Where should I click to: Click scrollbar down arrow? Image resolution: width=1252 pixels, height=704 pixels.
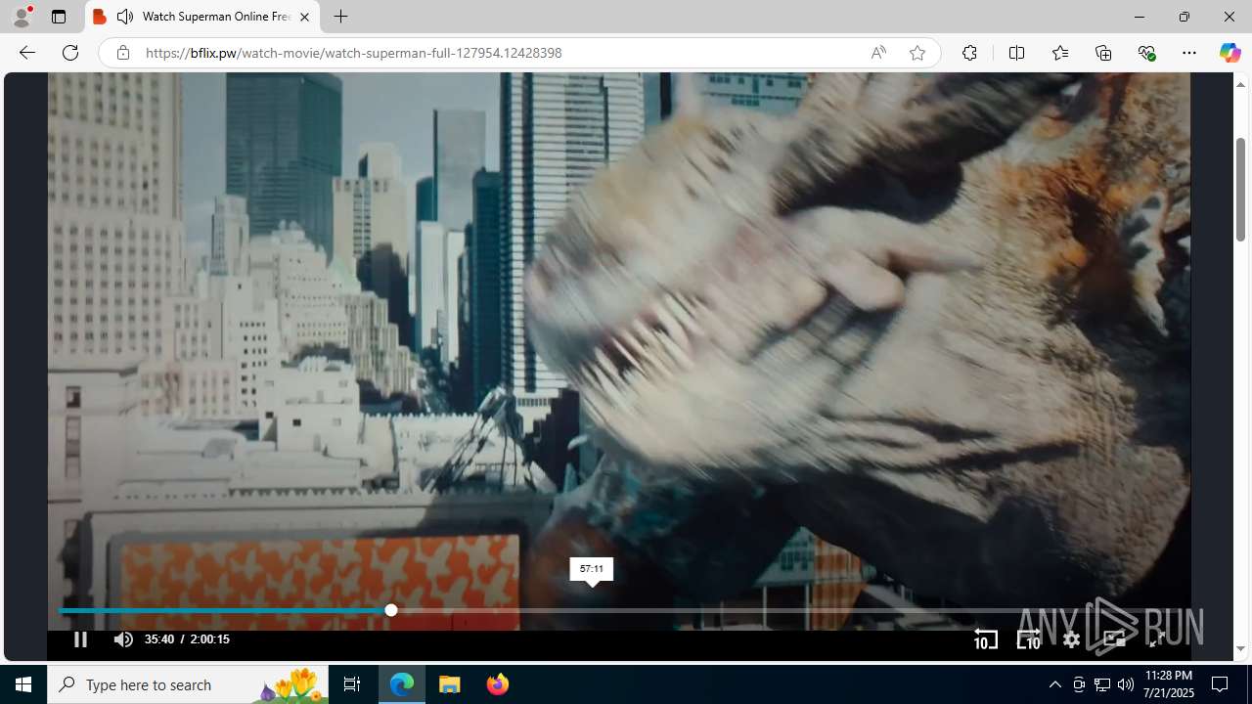click(1240, 649)
